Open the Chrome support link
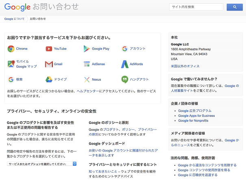246x182 pixels. (22, 49)
